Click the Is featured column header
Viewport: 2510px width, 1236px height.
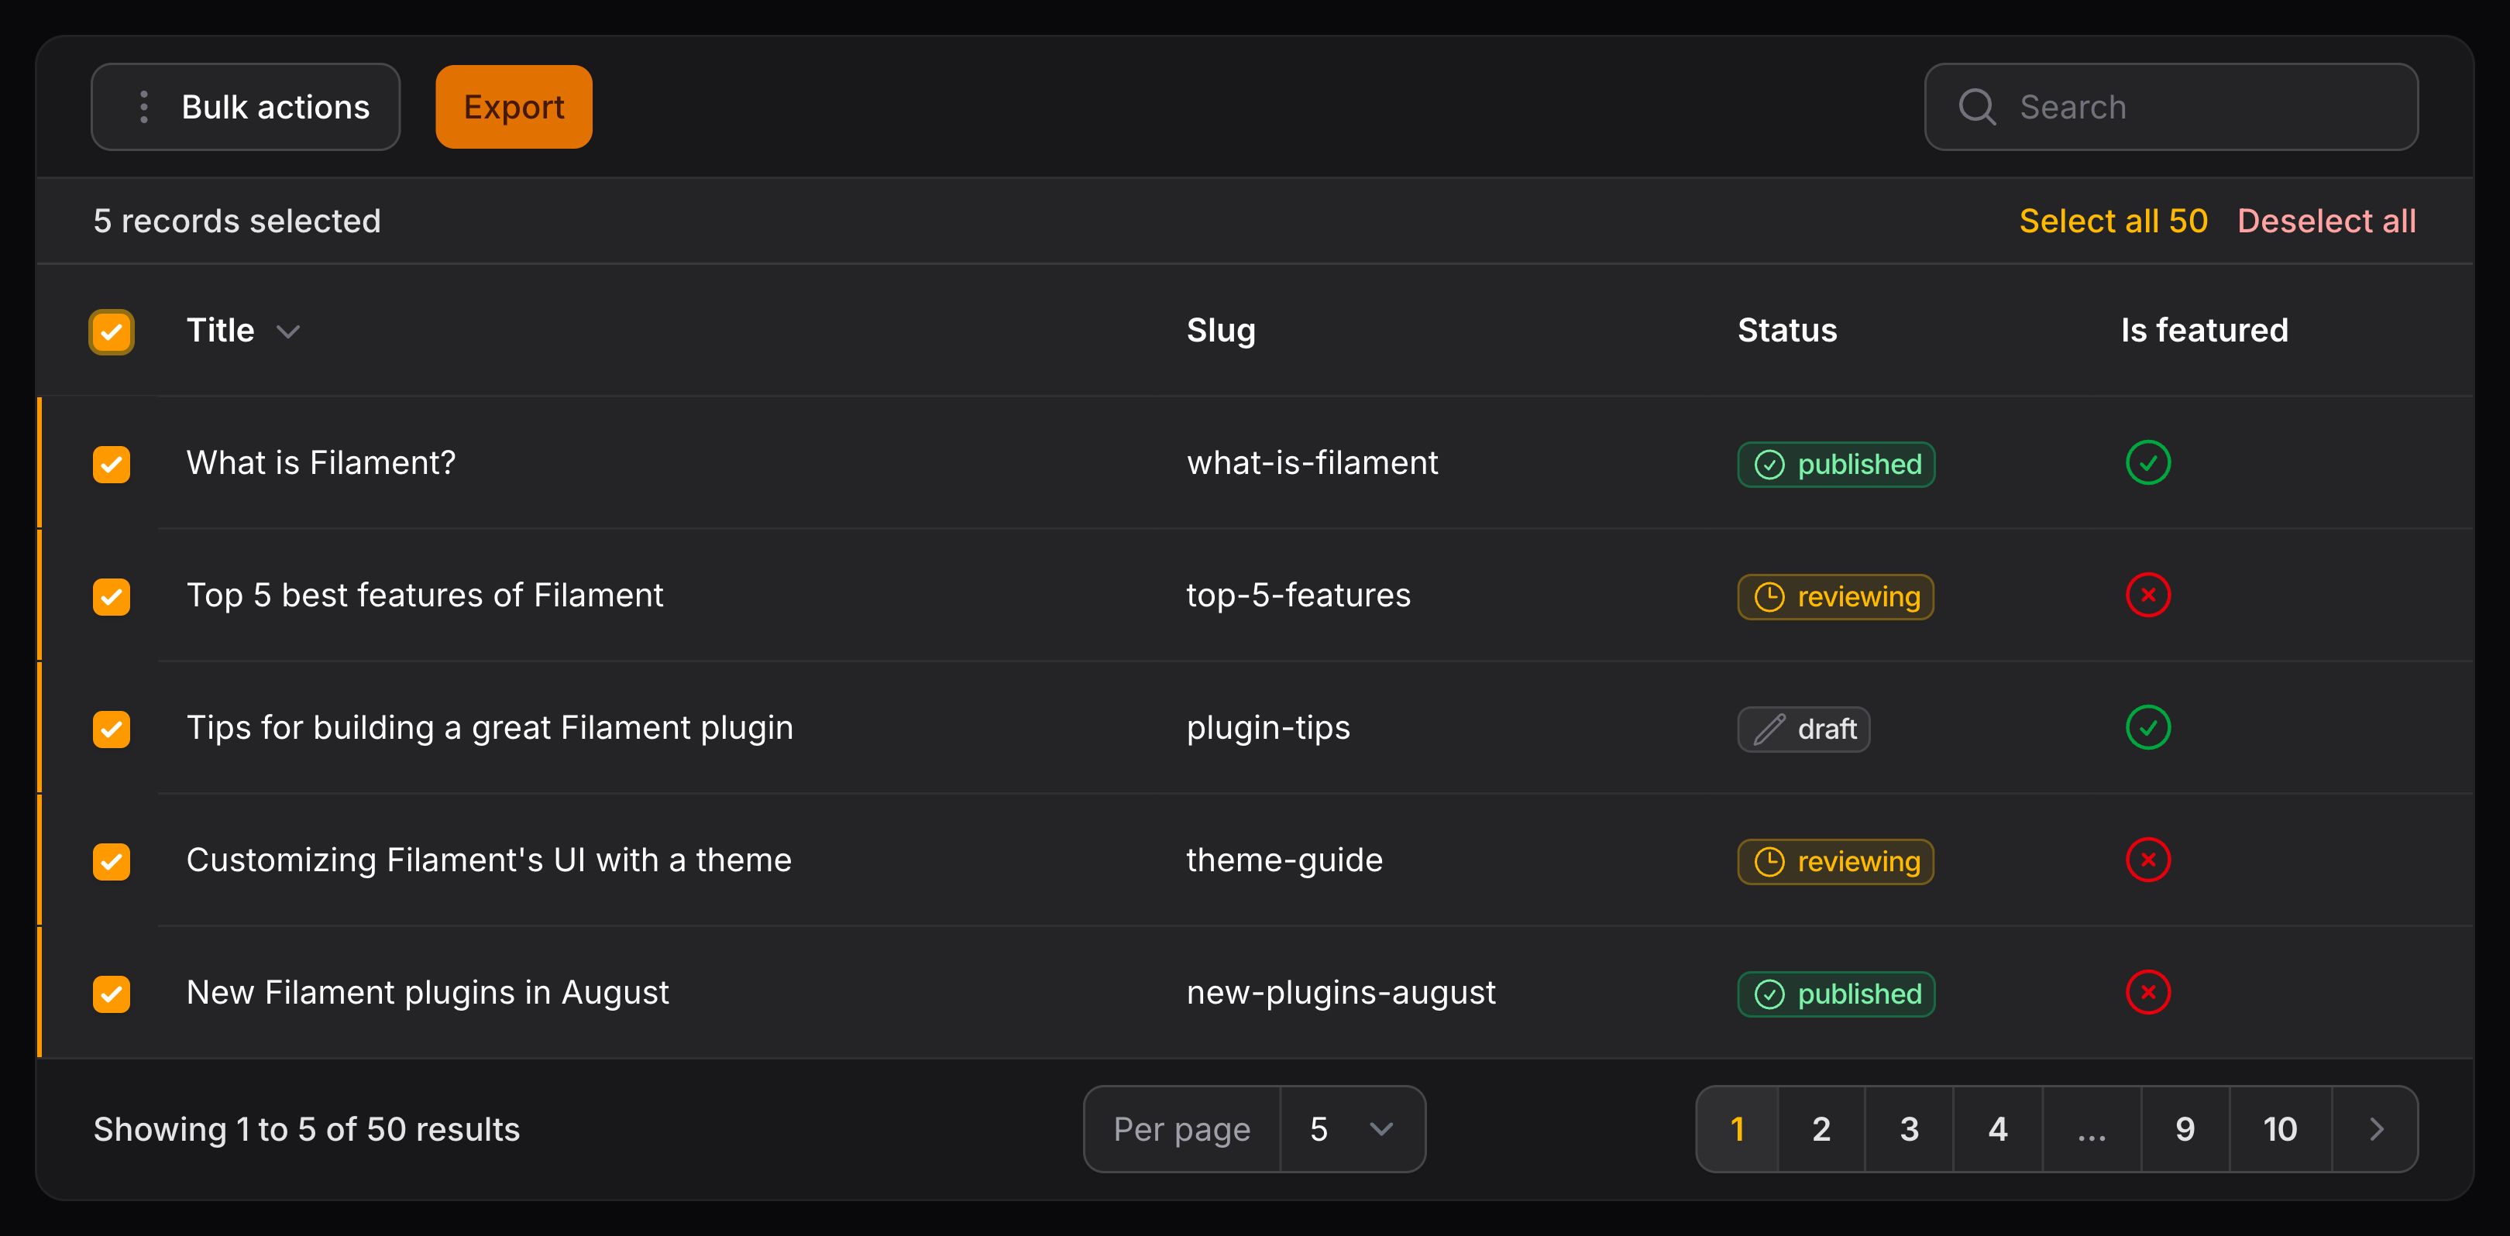tap(2204, 331)
